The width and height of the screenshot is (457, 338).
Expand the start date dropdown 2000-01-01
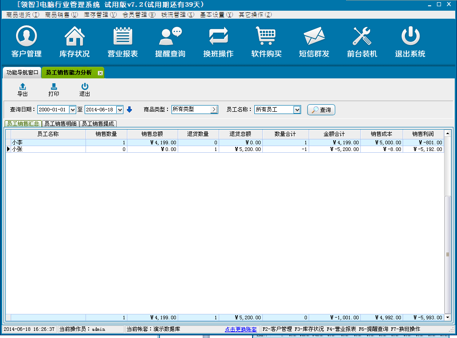pyautogui.click(x=73, y=110)
